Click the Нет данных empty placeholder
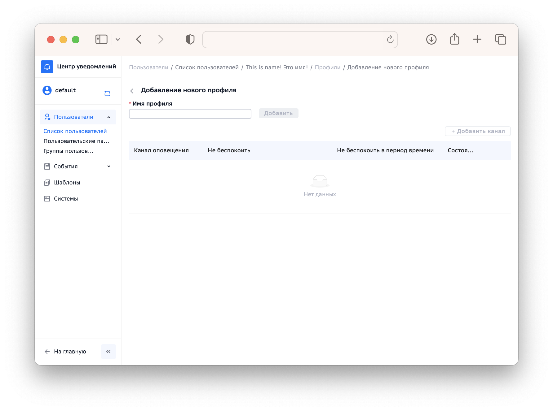Image resolution: width=553 pixels, height=411 pixels. [320, 186]
